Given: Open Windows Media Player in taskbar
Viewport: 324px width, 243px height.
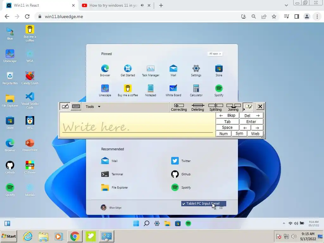Looking at the screenshot, I should pos(59,236).
